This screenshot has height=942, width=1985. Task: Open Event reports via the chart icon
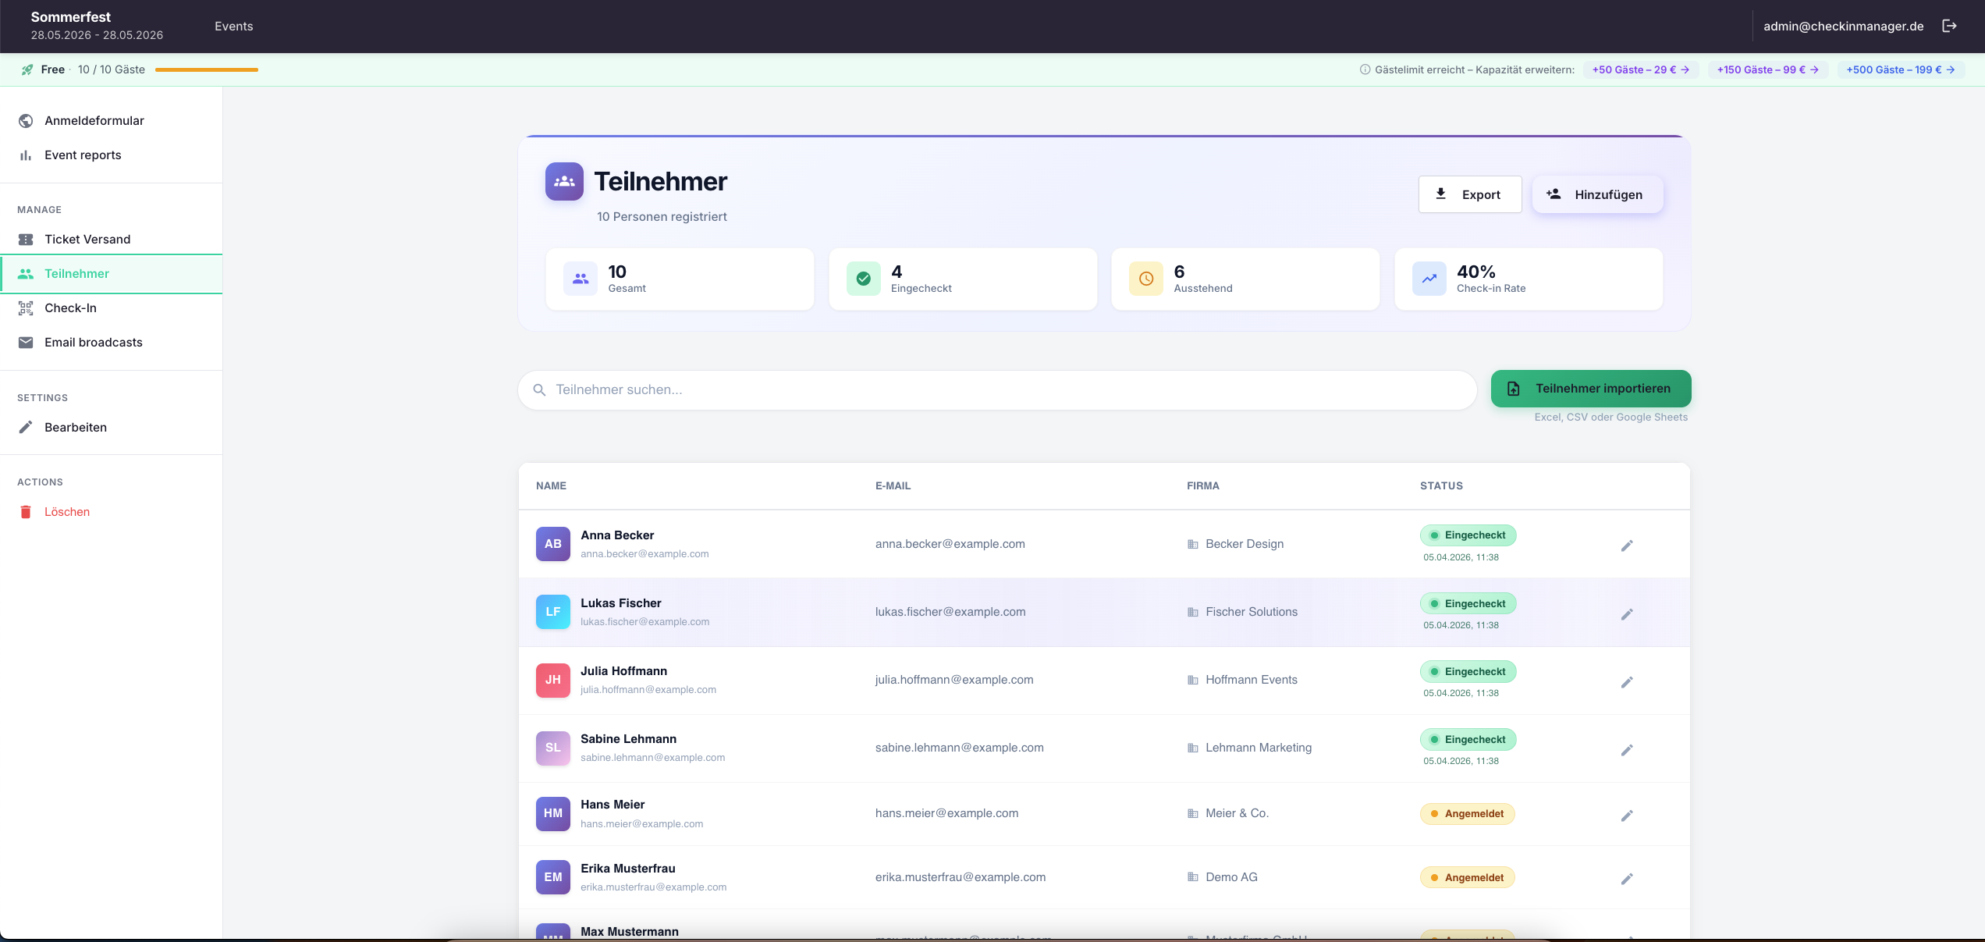click(26, 155)
